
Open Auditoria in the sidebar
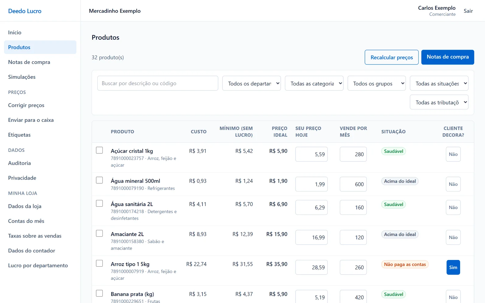(40, 163)
